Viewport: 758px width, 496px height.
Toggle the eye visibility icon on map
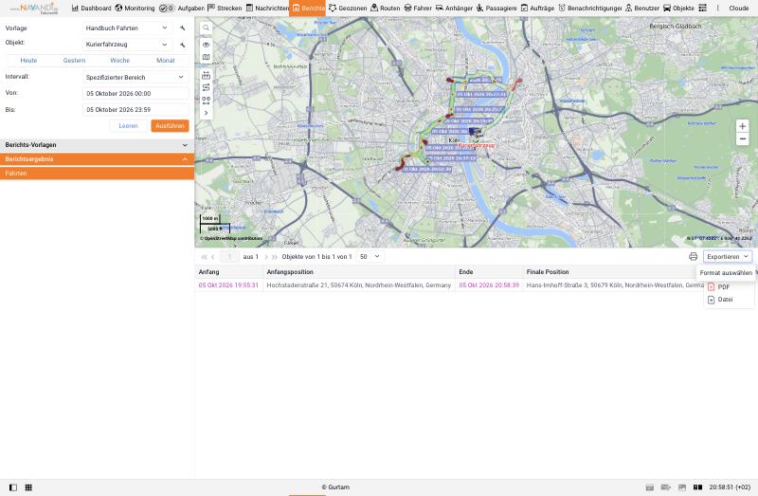pyautogui.click(x=206, y=45)
